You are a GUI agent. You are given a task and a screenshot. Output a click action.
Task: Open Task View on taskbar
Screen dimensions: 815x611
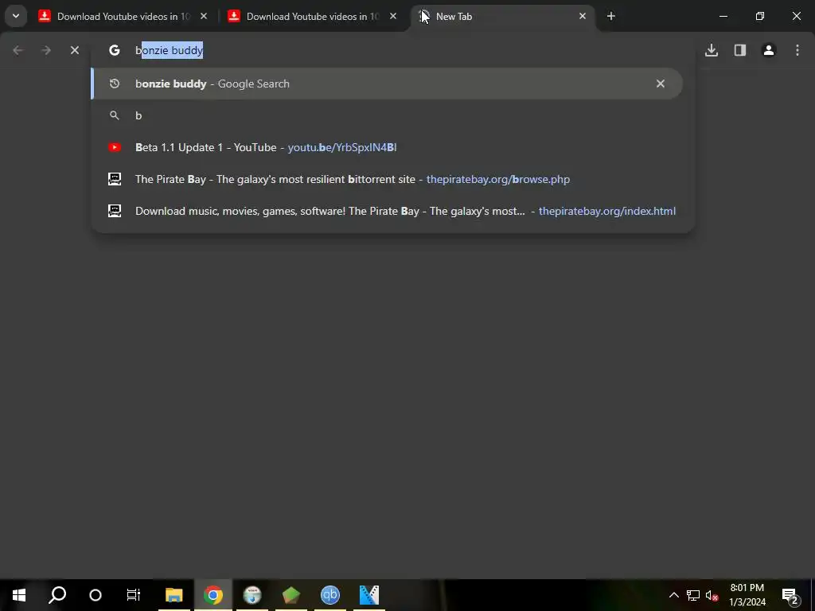(134, 595)
